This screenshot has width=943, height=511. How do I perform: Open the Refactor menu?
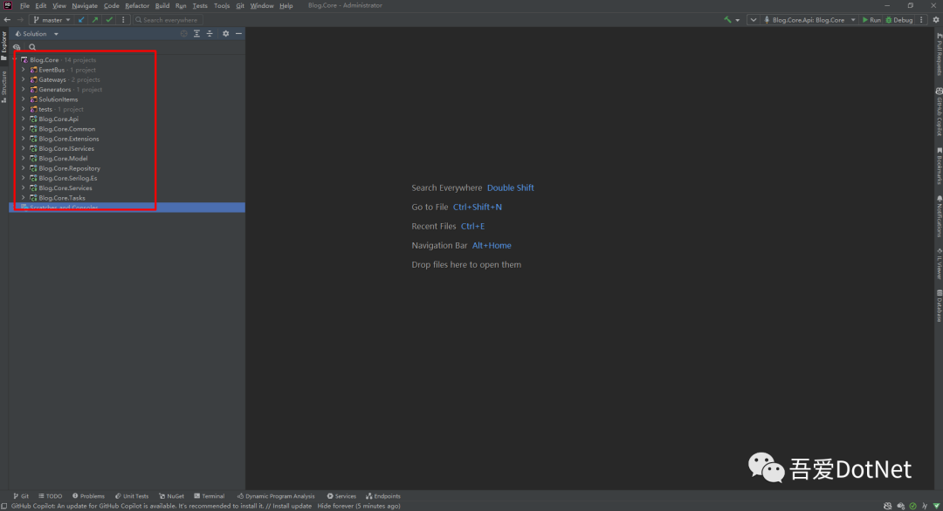137,5
